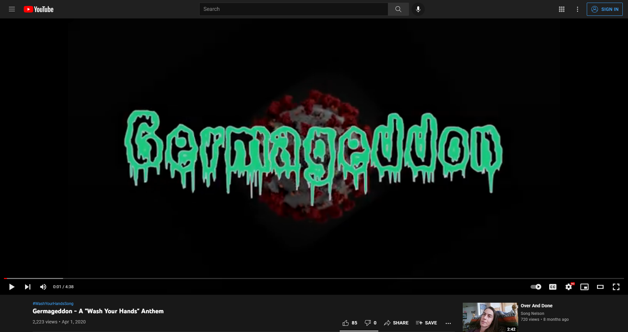Click into the Search text field
This screenshot has width=628, height=332.
[294, 9]
